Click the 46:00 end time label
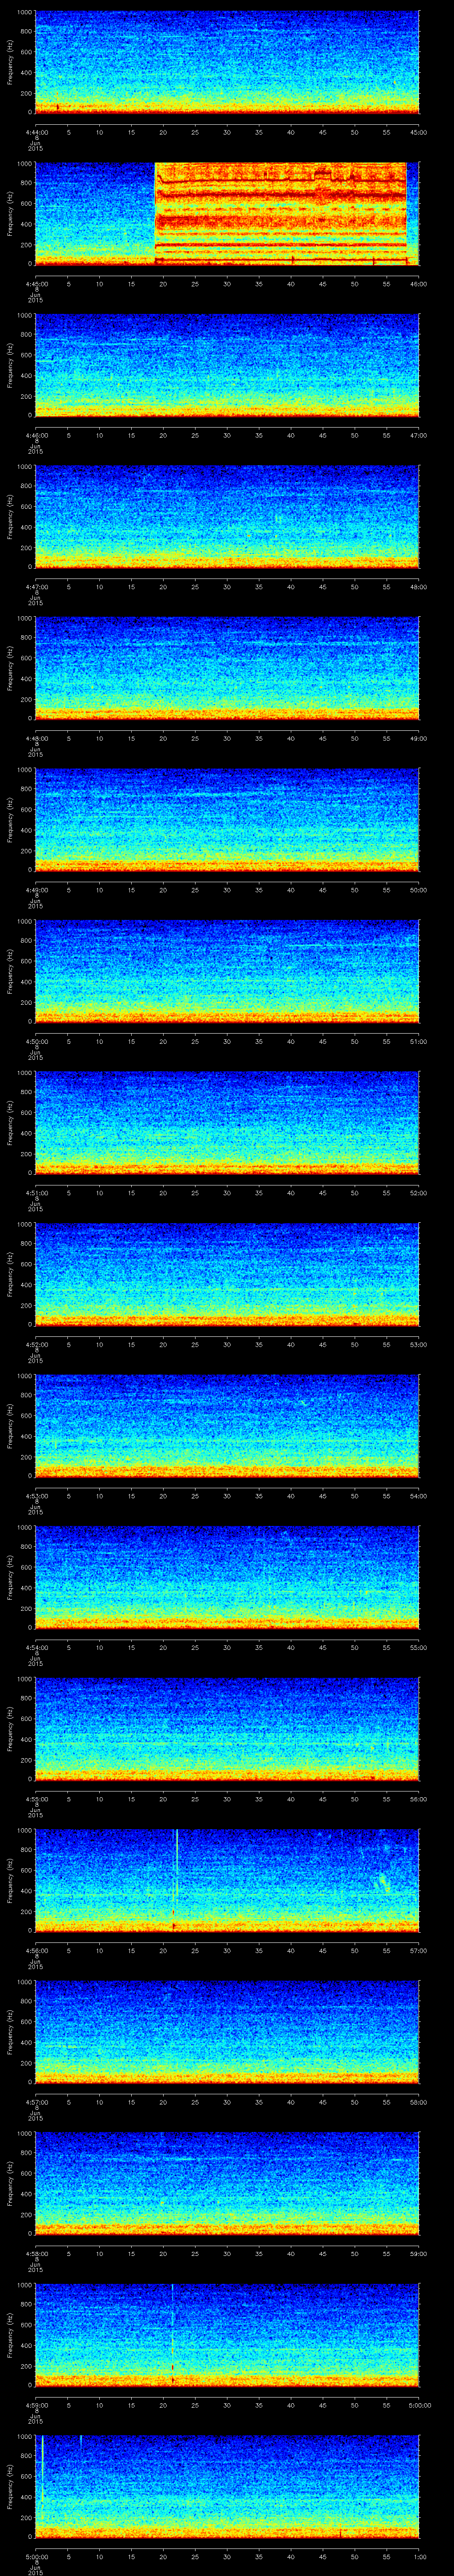 click(x=418, y=284)
